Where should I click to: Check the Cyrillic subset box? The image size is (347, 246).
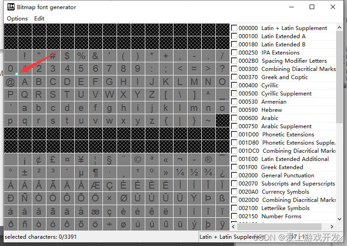tap(234, 85)
